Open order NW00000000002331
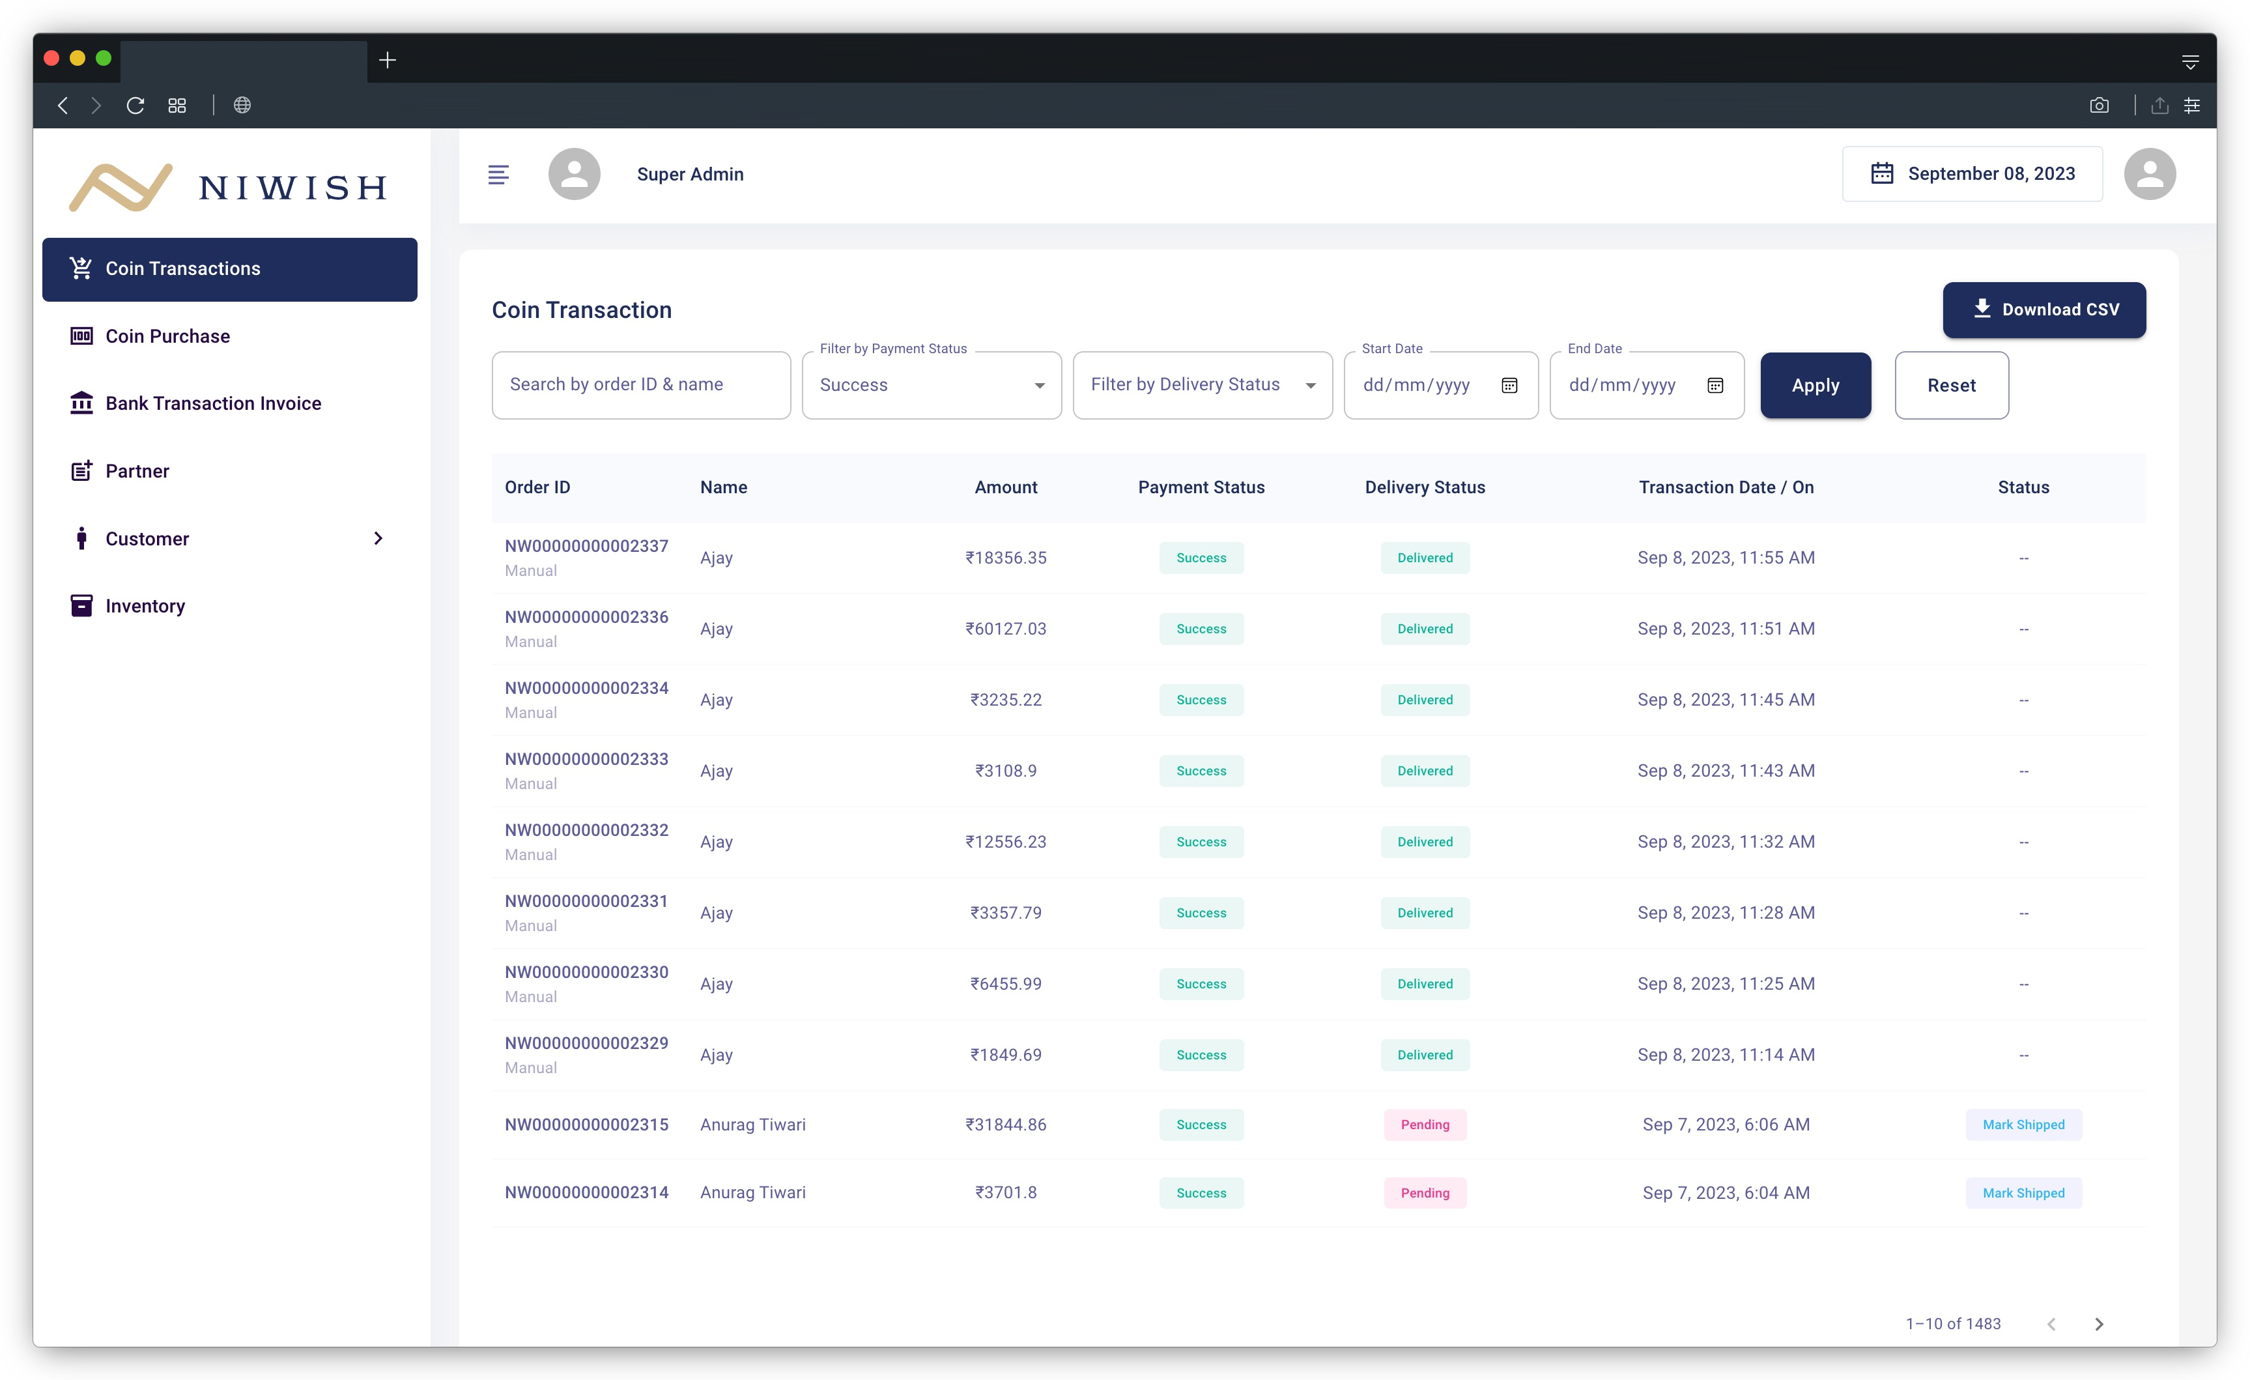Image resolution: width=2250 pixels, height=1380 pixels. (x=586, y=901)
